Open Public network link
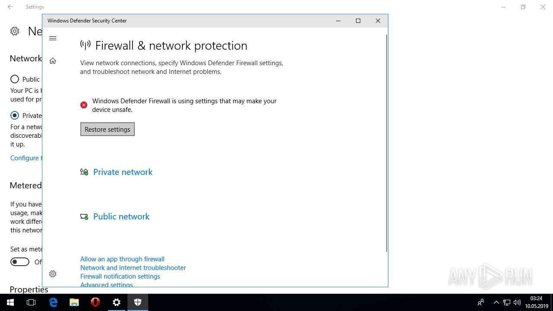Image resolution: width=553 pixels, height=311 pixels. click(x=121, y=216)
